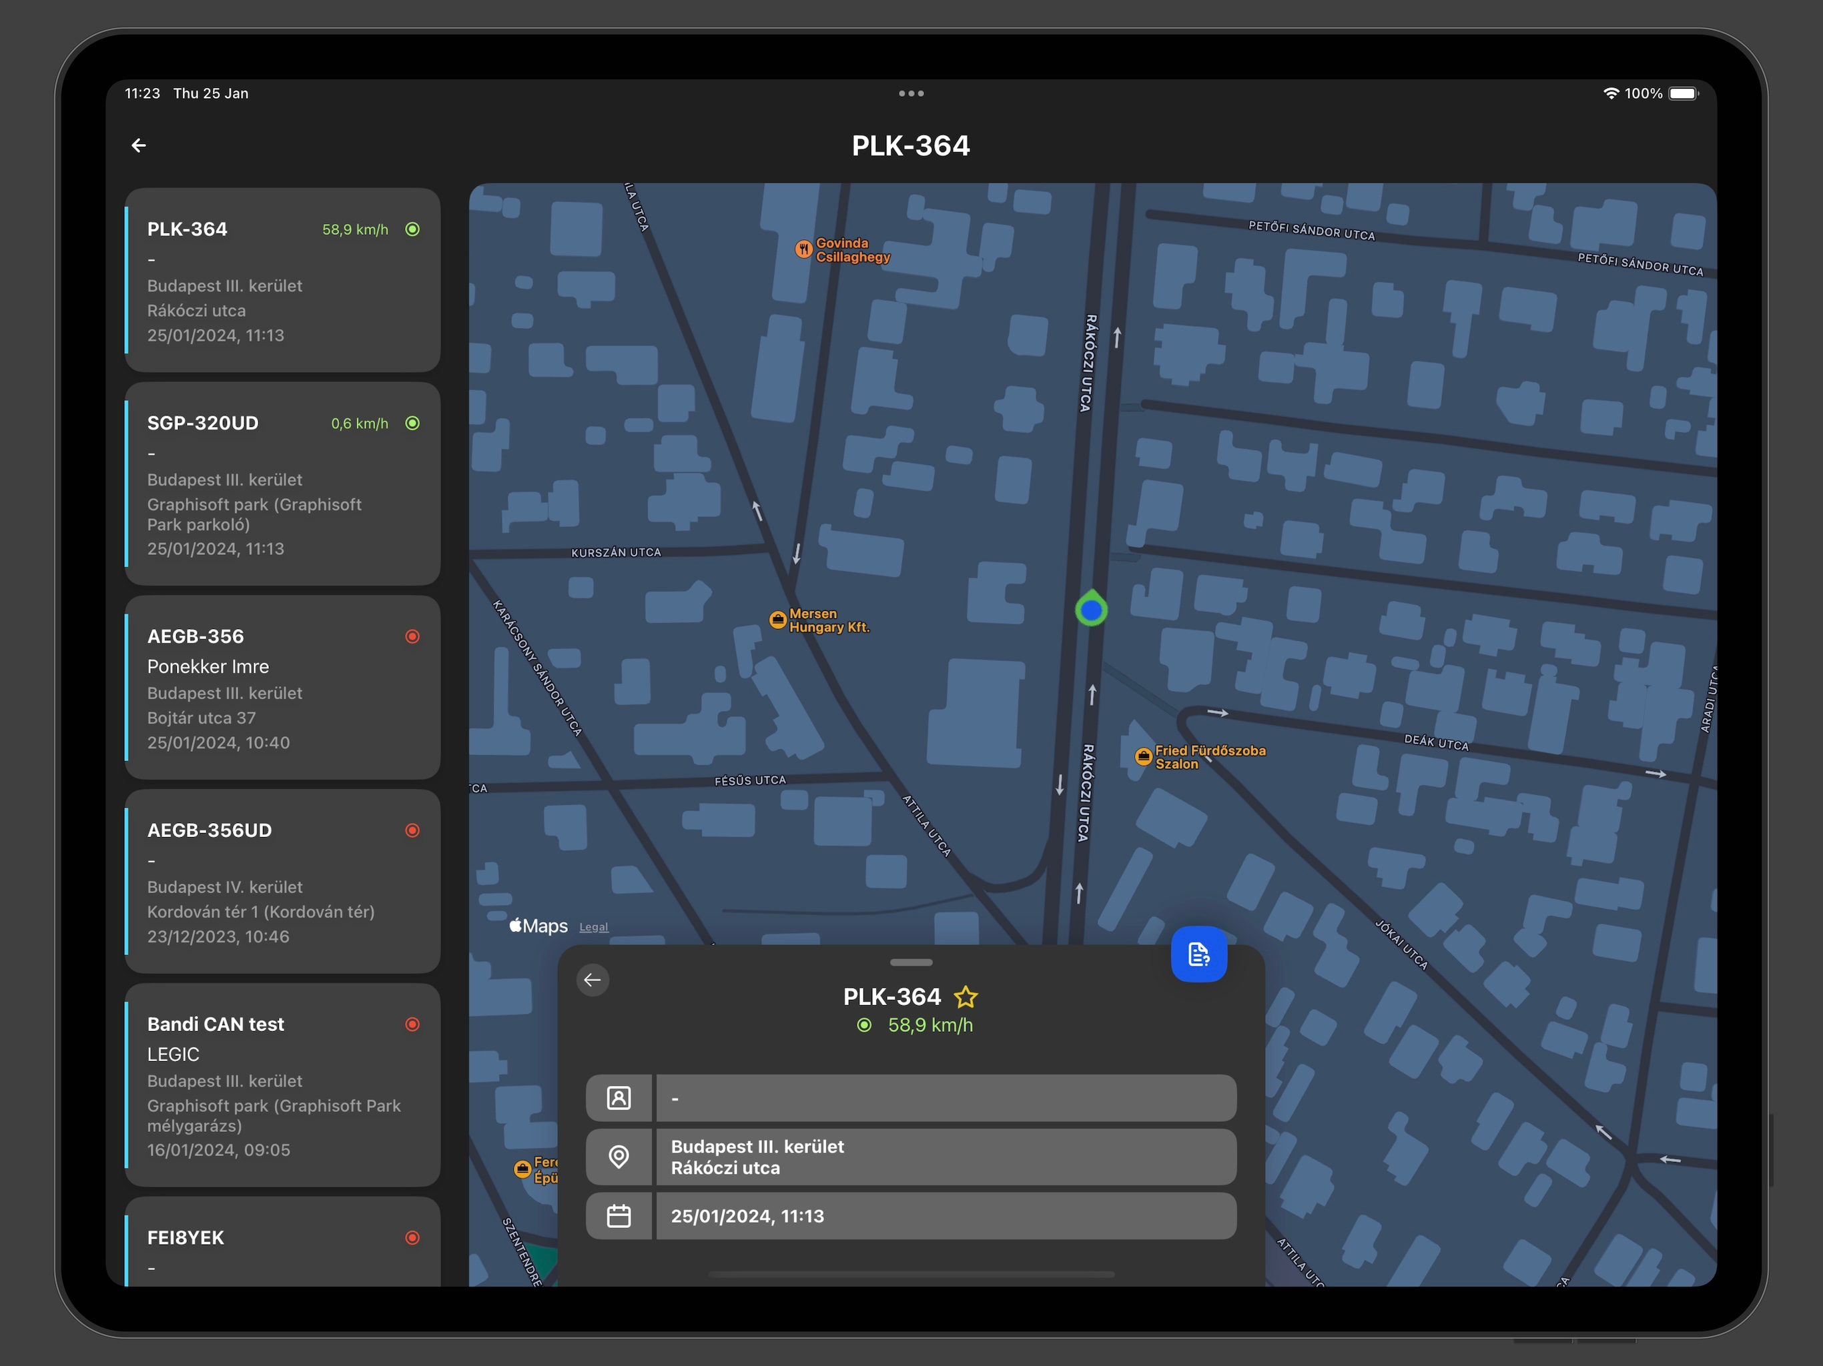
Task: Tap the LEGIC label on Bandi CAN test
Action: click(173, 1055)
